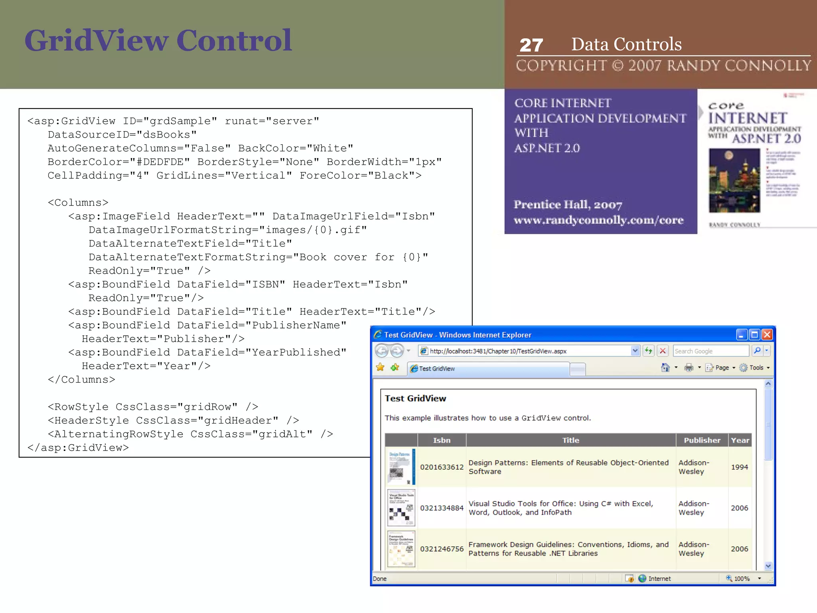Click ISBN cell 0201633612
Screen dimensions: 817x613
click(442, 467)
